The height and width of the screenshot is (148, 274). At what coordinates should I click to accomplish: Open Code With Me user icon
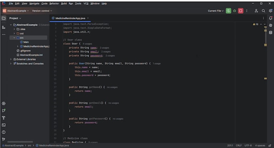256,11
